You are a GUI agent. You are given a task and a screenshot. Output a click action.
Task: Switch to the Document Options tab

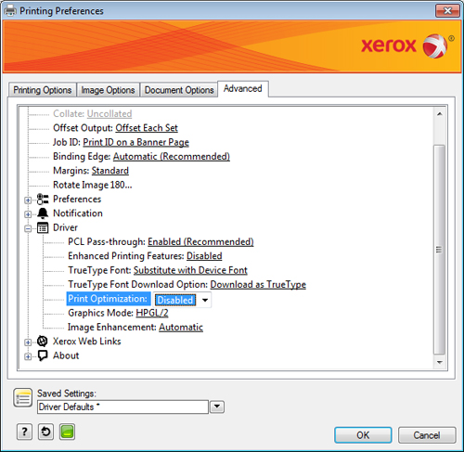[179, 90]
